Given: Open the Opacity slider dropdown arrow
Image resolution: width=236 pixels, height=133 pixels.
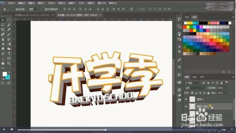Looking at the screenshot, I should tap(226, 88).
